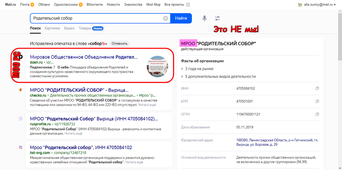Image resolution: width=342 pixels, height=170 pixels.
Task: Click the rusprofile.ru domain link
Action: [40, 124]
